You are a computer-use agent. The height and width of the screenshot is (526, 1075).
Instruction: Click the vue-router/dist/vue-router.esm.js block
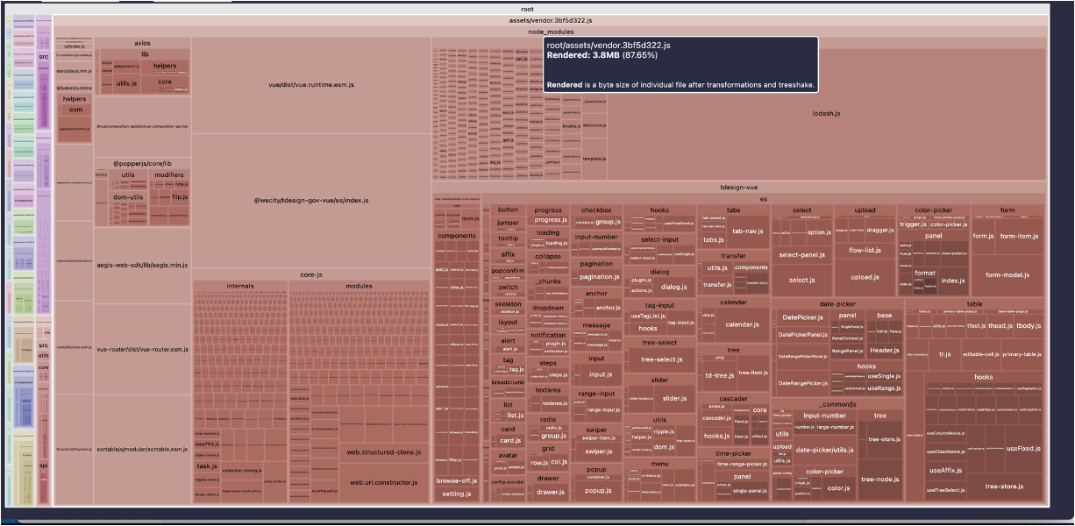pyautogui.click(x=142, y=349)
